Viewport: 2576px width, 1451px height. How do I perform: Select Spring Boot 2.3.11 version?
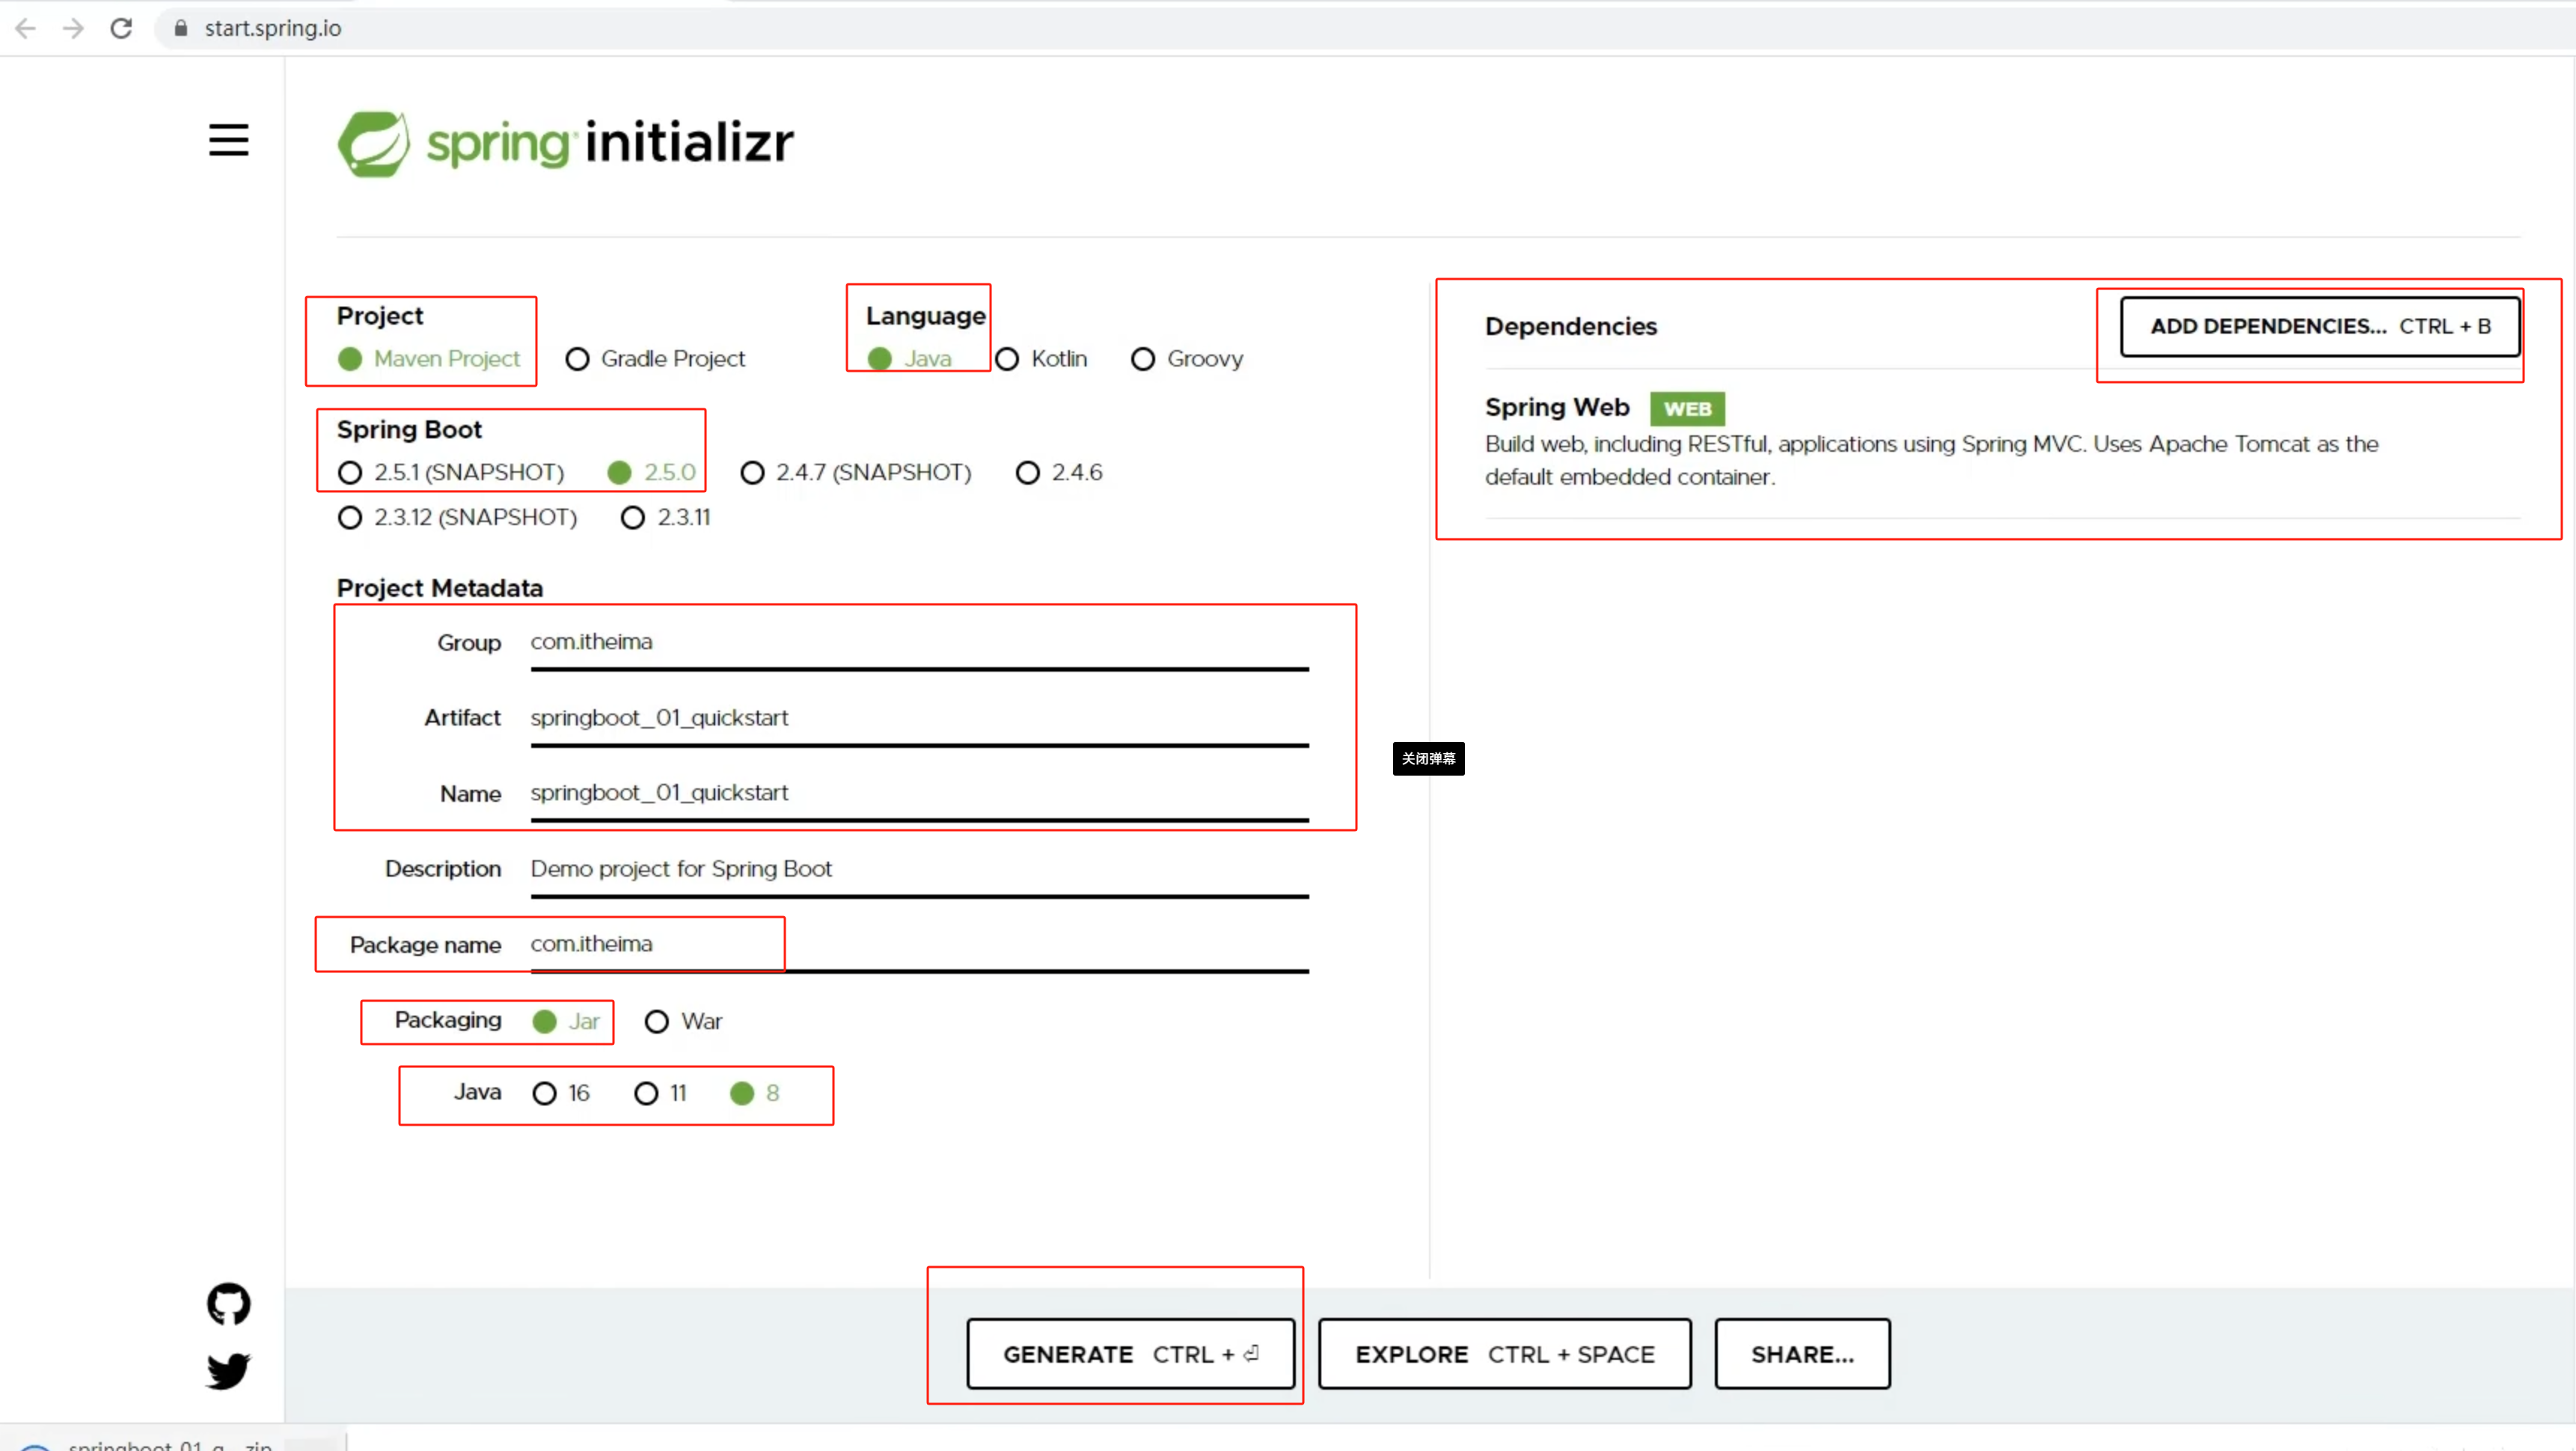[x=666, y=518]
